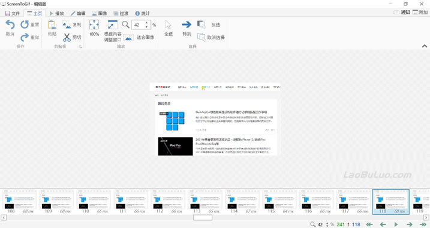Switch to the Home (主页) tab
Image resolution: width=430 pixels, height=228 pixels.
(35, 13)
